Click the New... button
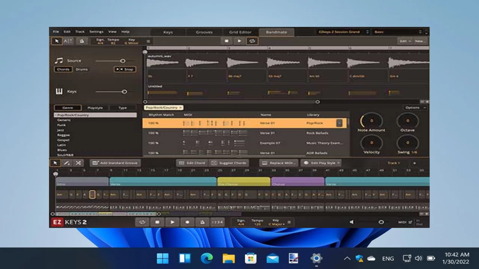 420,41
